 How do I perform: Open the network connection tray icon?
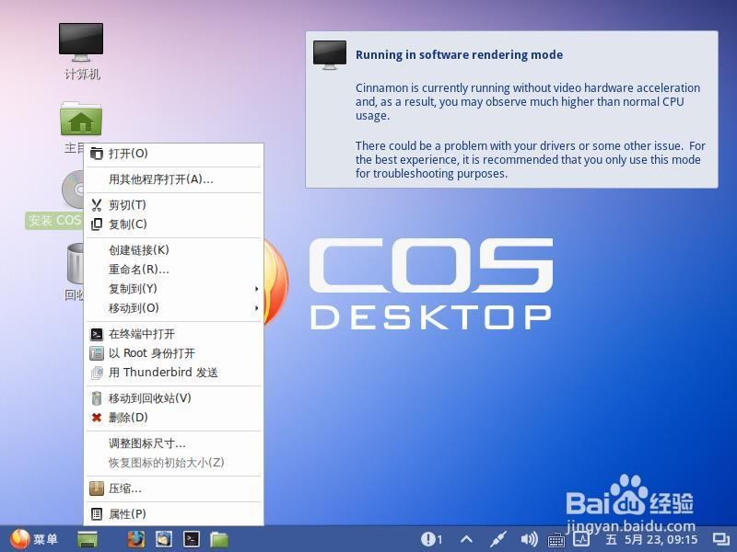[497, 539]
